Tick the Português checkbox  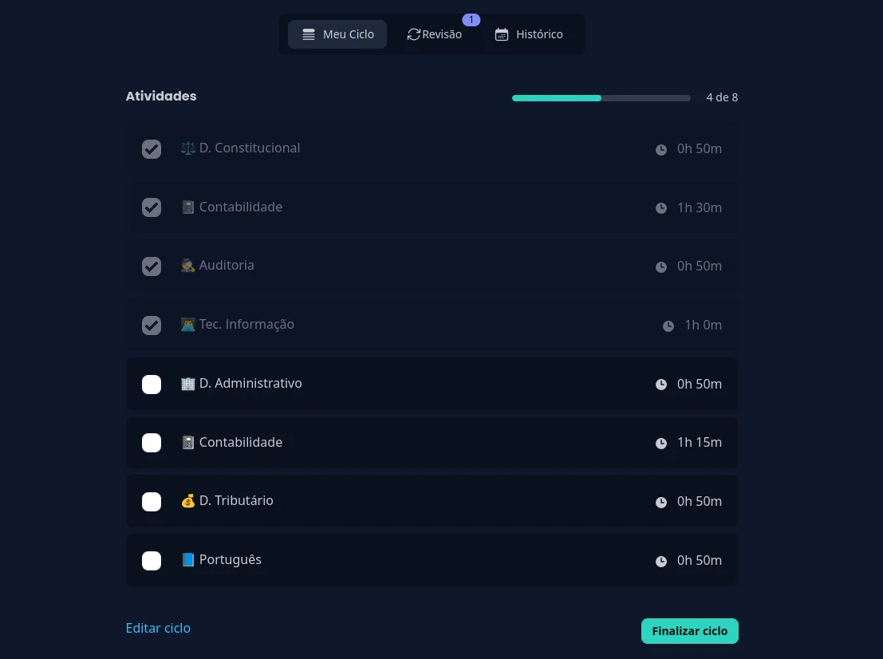pos(152,561)
